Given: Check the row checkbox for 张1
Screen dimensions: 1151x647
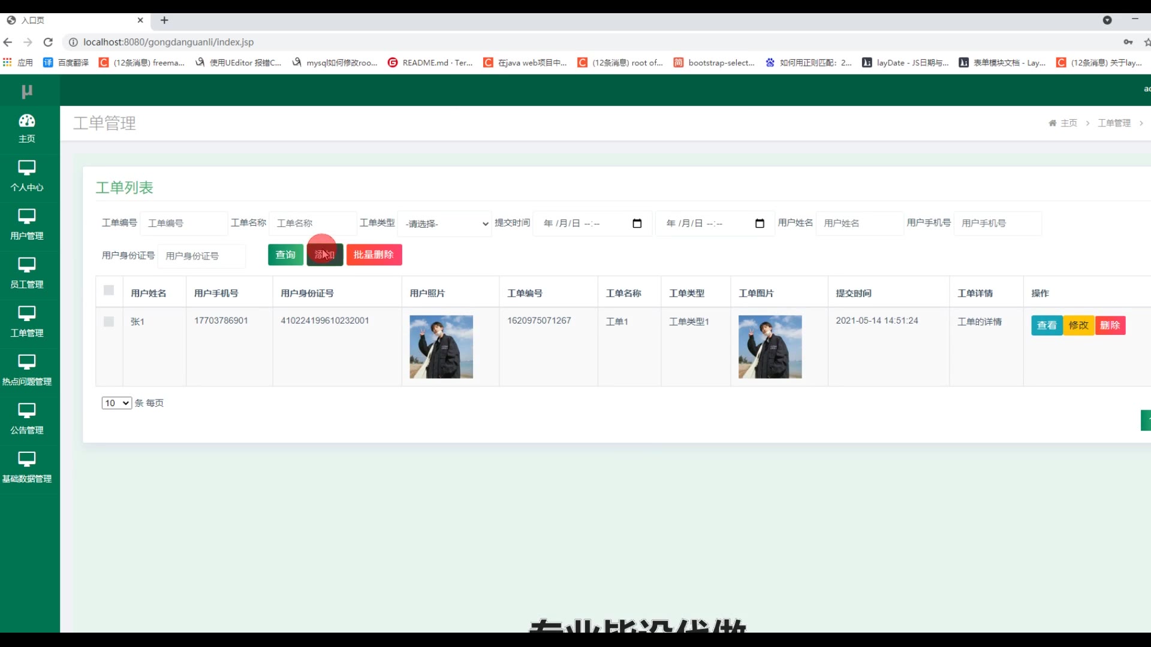Looking at the screenshot, I should pyautogui.click(x=109, y=322).
